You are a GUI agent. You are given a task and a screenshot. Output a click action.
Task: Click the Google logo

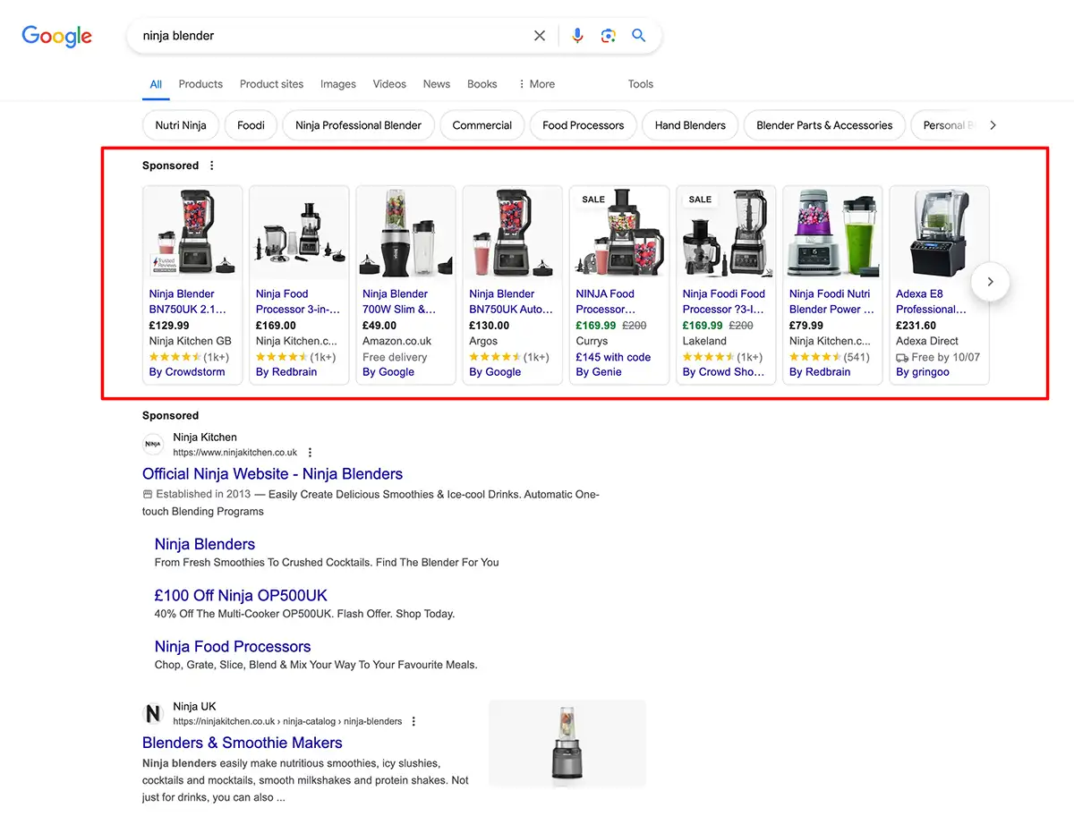click(x=57, y=36)
